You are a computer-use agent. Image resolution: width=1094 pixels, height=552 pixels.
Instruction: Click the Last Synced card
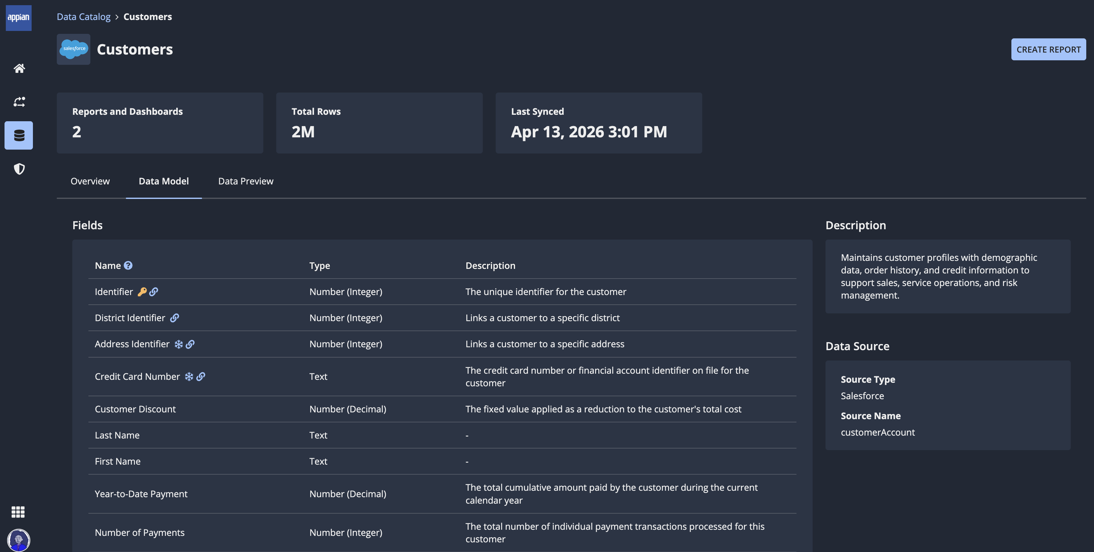point(599,123)
